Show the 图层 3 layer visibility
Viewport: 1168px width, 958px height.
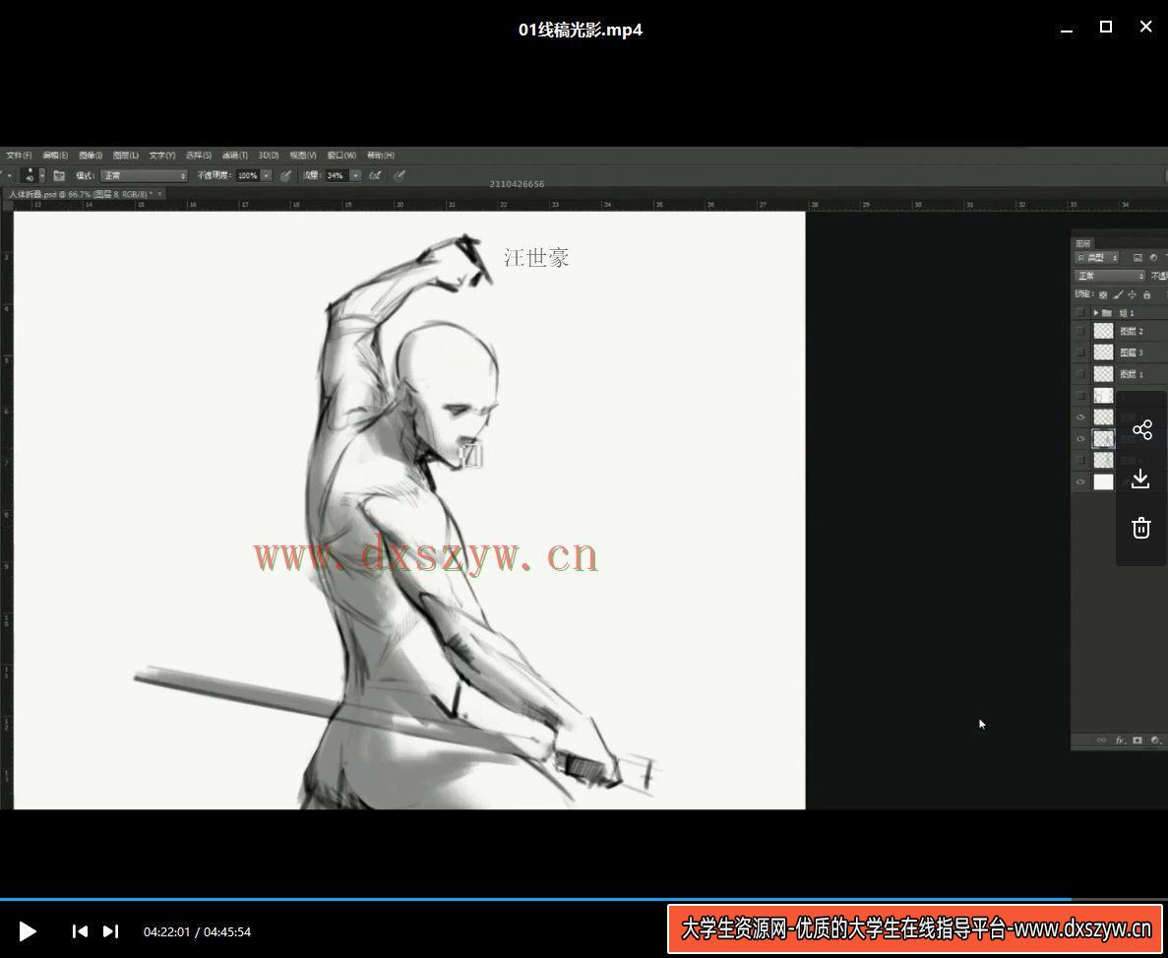(x=1080, y=351)
